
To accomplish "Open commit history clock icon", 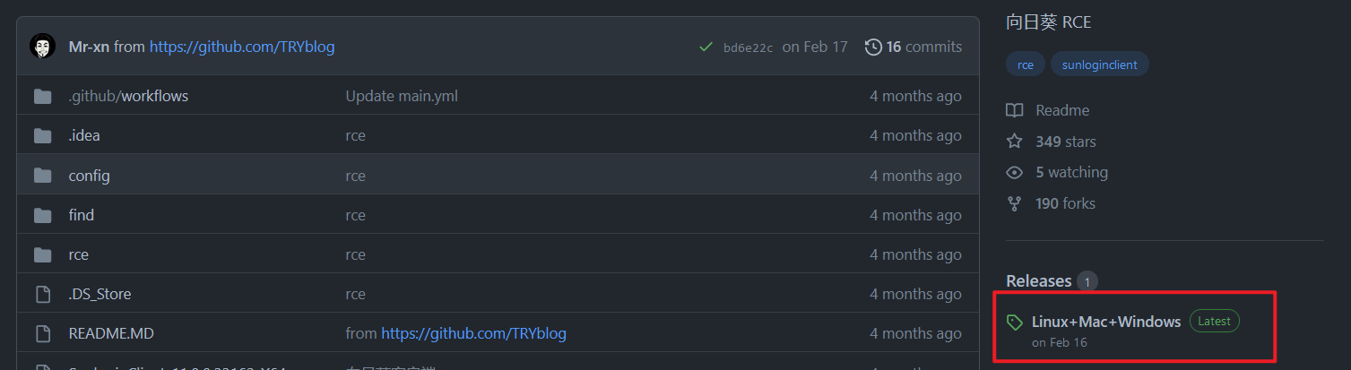I will pos(872,47).
